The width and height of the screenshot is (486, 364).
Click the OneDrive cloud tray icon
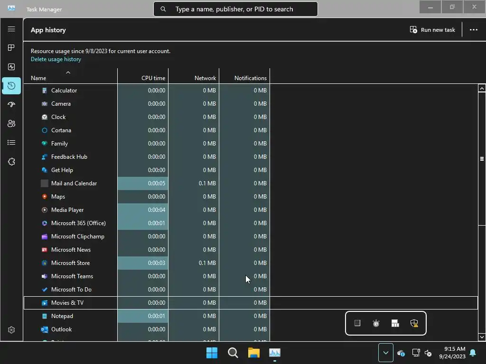401,353
